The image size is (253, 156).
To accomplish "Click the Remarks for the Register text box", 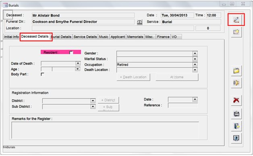I will [x=105, y=130].
